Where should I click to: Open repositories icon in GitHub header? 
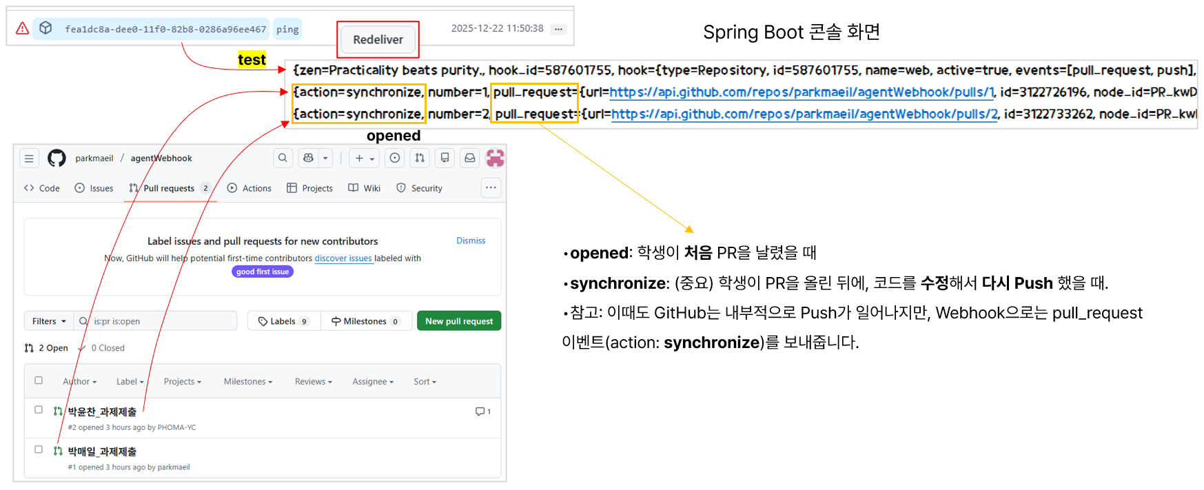pyautogui.click(x=445, y=159)
